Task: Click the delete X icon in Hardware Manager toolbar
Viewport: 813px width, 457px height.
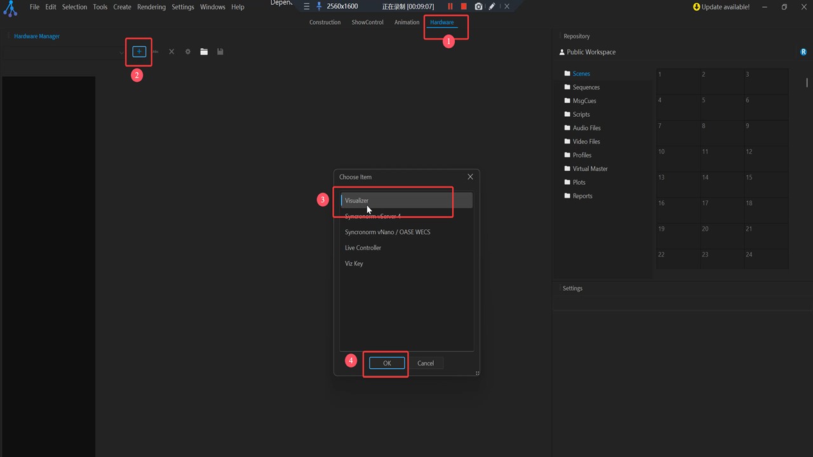Action: (171, 51)
